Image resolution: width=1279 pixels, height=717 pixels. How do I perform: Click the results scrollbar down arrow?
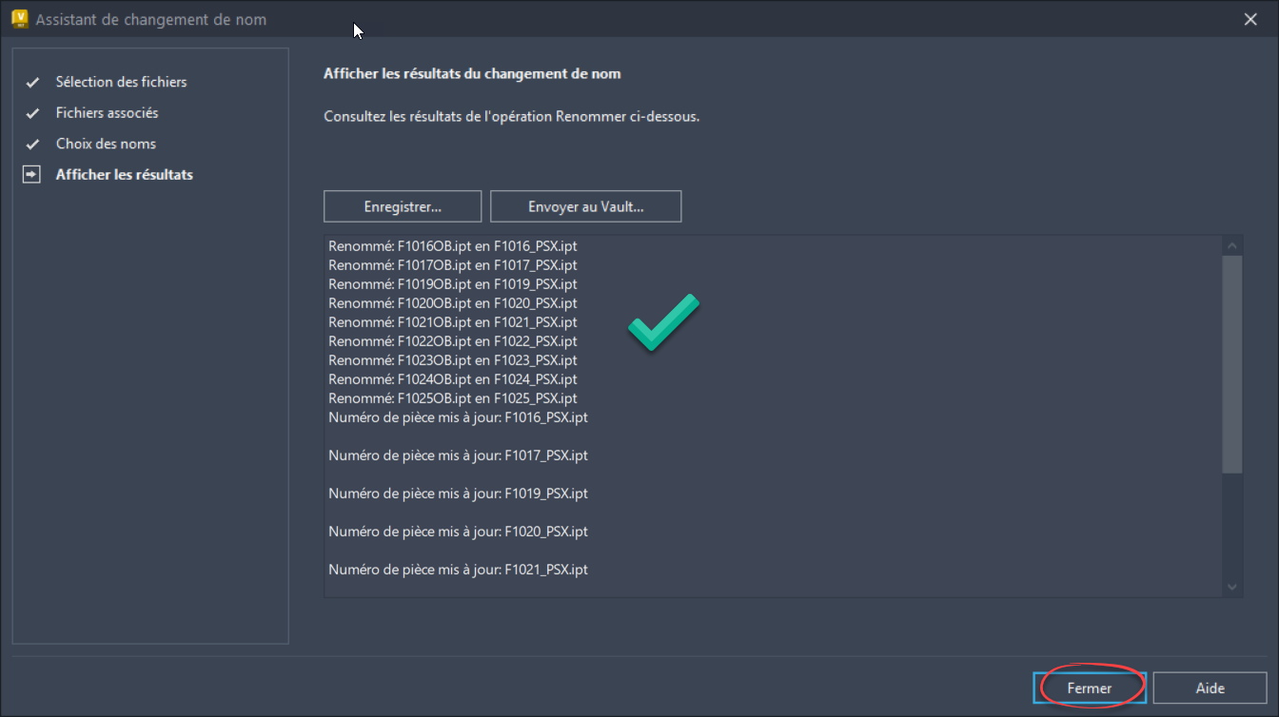[x=1233, y=587]
